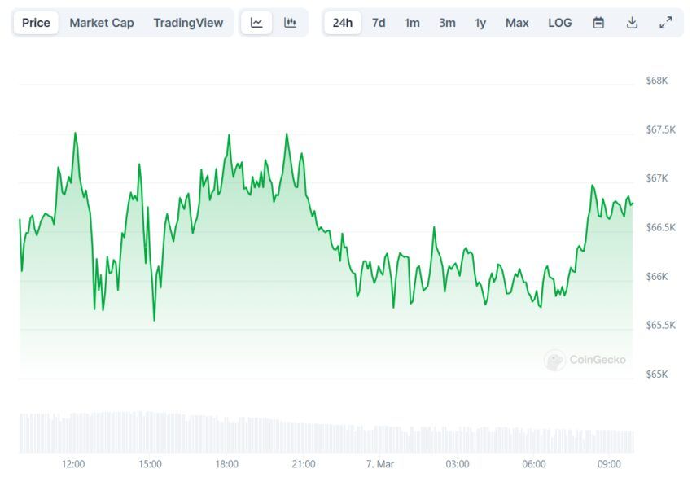Select the Price tab
Screen dimensions: 692x482
point(36,23)
